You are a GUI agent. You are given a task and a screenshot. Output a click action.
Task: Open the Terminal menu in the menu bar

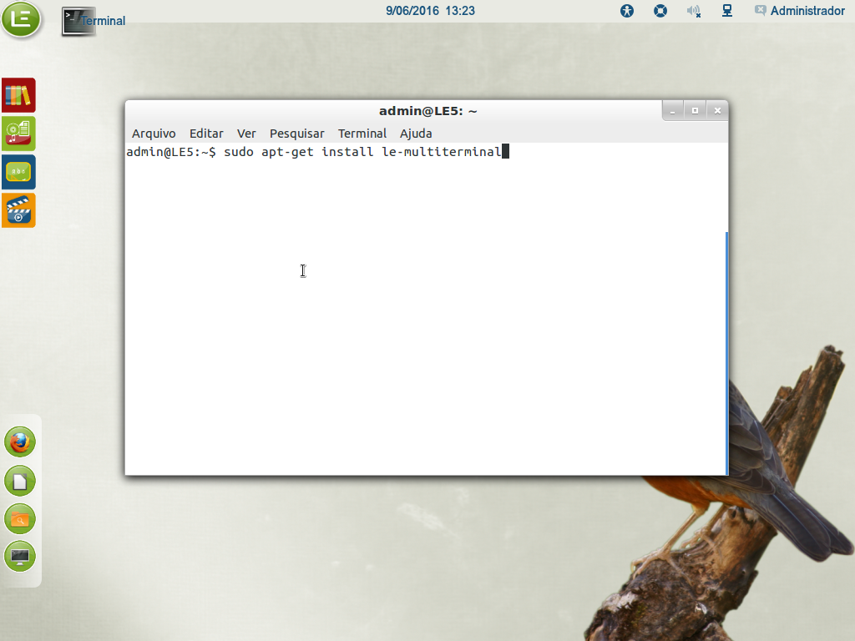[362, 134]
